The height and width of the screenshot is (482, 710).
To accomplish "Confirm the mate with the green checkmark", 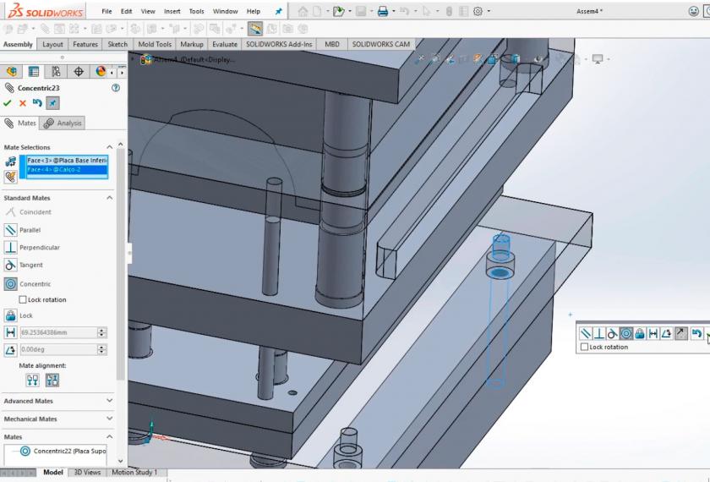I will (8, 103).
